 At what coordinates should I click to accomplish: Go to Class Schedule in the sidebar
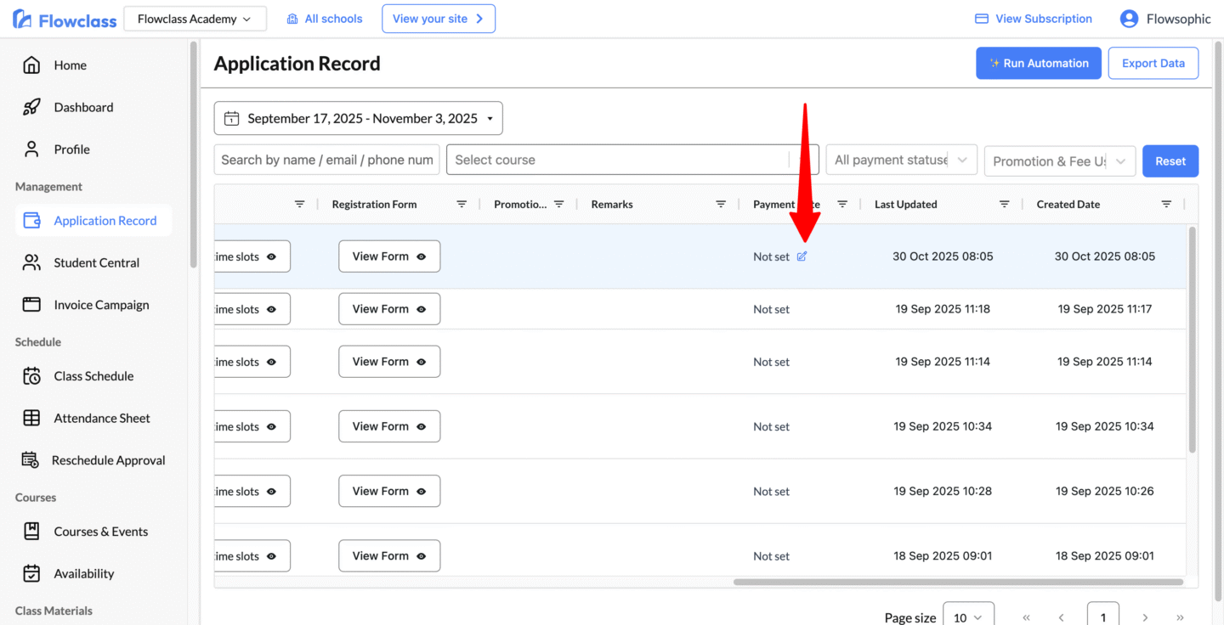[x=93, y=376]
